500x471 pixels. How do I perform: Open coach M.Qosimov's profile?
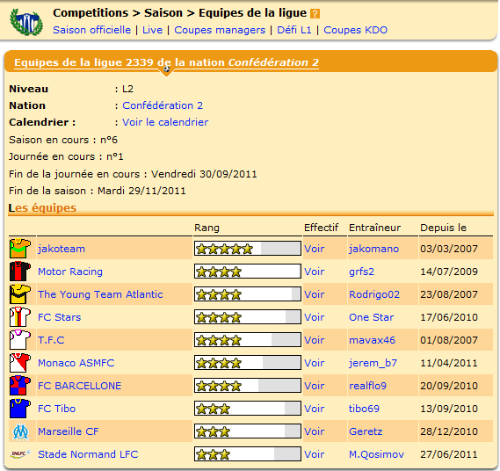tap(377, 454)
